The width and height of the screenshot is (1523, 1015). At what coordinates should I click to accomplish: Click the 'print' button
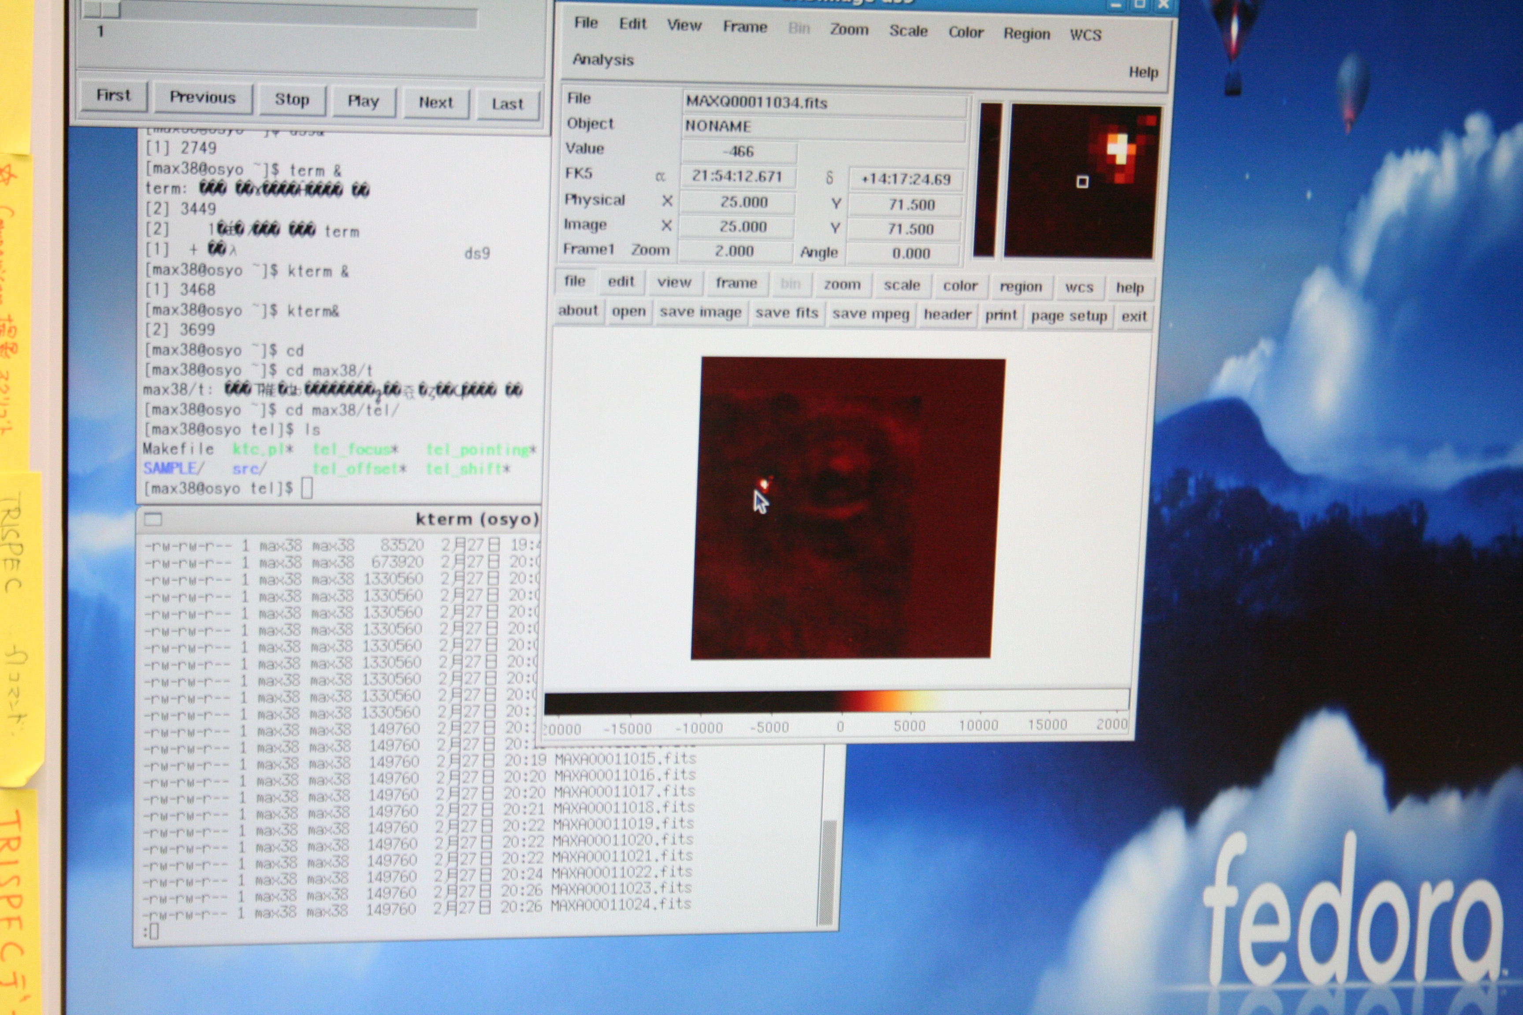1000,316
